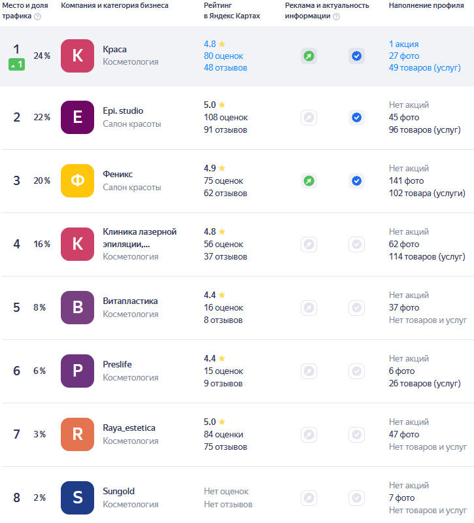This screenshot has width=474, height=523.
Task: Click the 37 отзывов text
Action: tap(226, 256)
